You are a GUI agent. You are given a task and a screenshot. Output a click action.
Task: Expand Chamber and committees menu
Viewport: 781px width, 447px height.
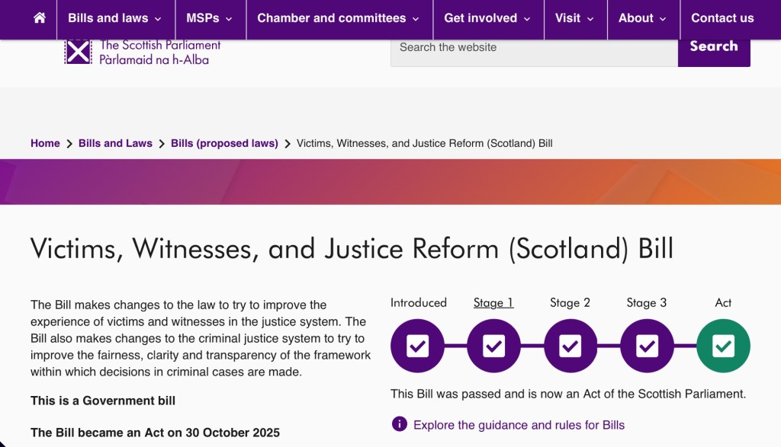point(339,18)
